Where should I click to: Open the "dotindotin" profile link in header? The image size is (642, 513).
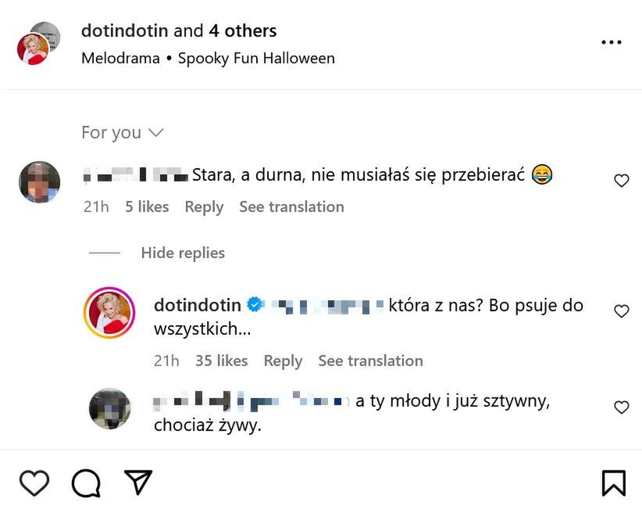coord(123,31)
